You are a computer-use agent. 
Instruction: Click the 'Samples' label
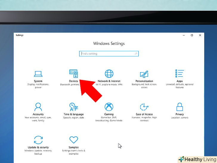coord(74,147)
